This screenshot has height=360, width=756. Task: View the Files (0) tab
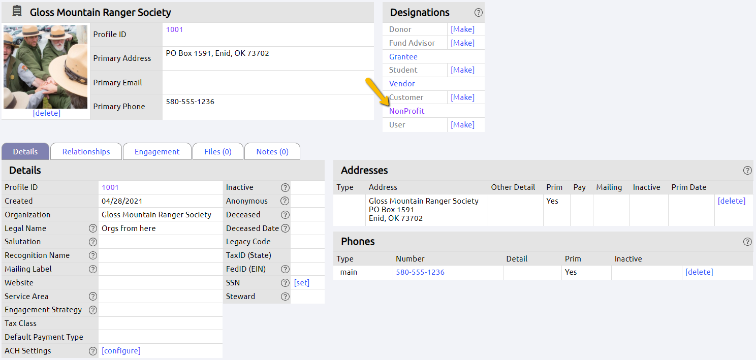[x=217, y=151]
